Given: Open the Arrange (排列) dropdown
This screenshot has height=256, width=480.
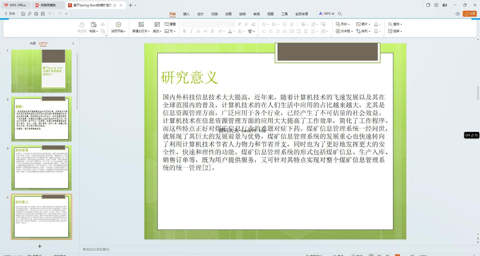Looking at the screenshot, I should coord(363,31).
